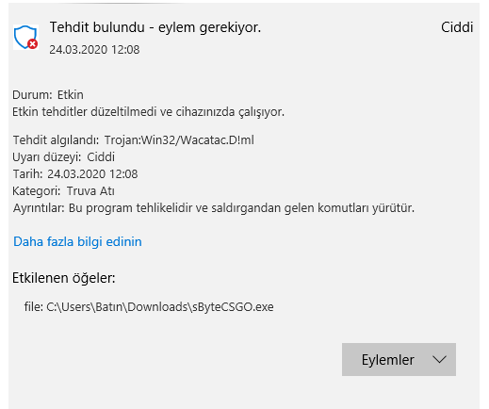The width and height of the screenshot is (489, 409).
Task: Click the chevron arrow on Eylemler button
Action: (439, 360)
